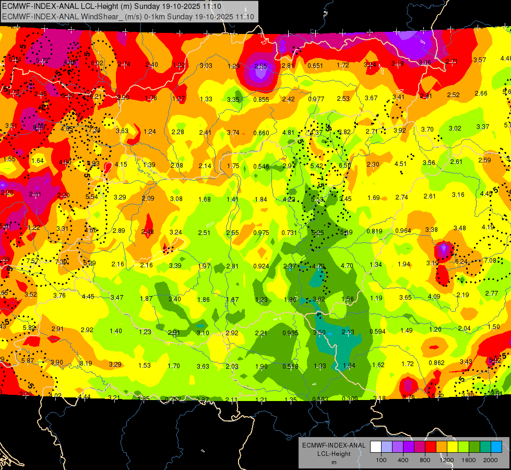511x470 pixels.
Task: Click the legend caption LCL-Height
Action: [334, 454]
